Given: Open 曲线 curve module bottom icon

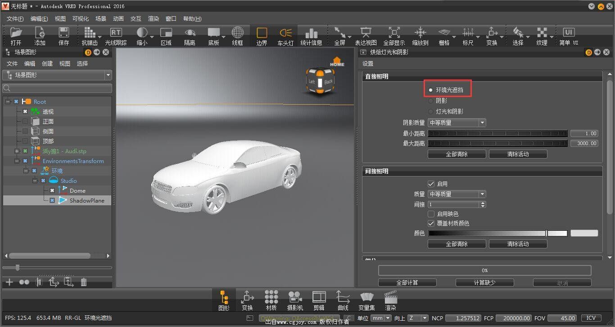Looking at the screenshot, I should click(x=343, y=297).
